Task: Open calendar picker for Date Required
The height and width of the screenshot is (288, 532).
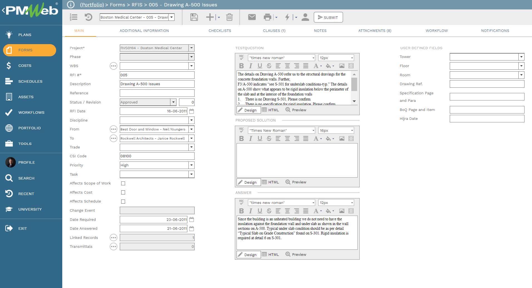Action: pos(192,219)
